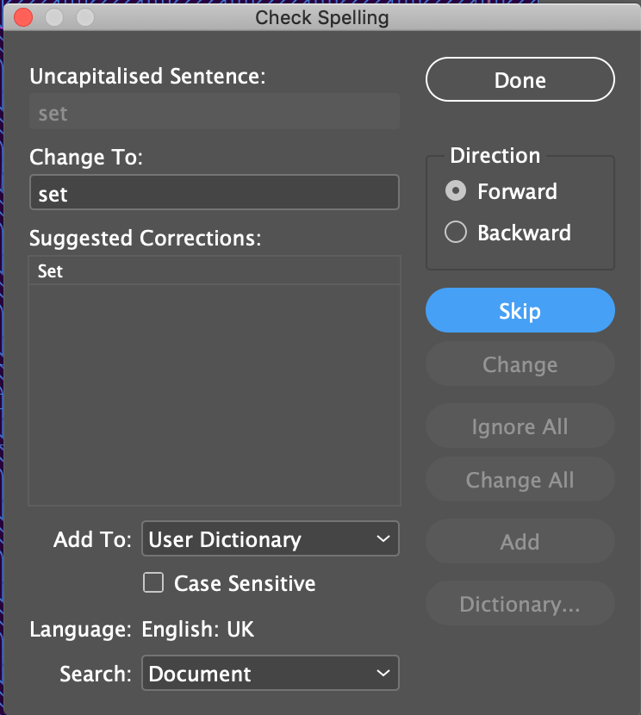Screen dimensions: 641x715
Task: Select the Forward direction radio button
Action: point(456,191)
